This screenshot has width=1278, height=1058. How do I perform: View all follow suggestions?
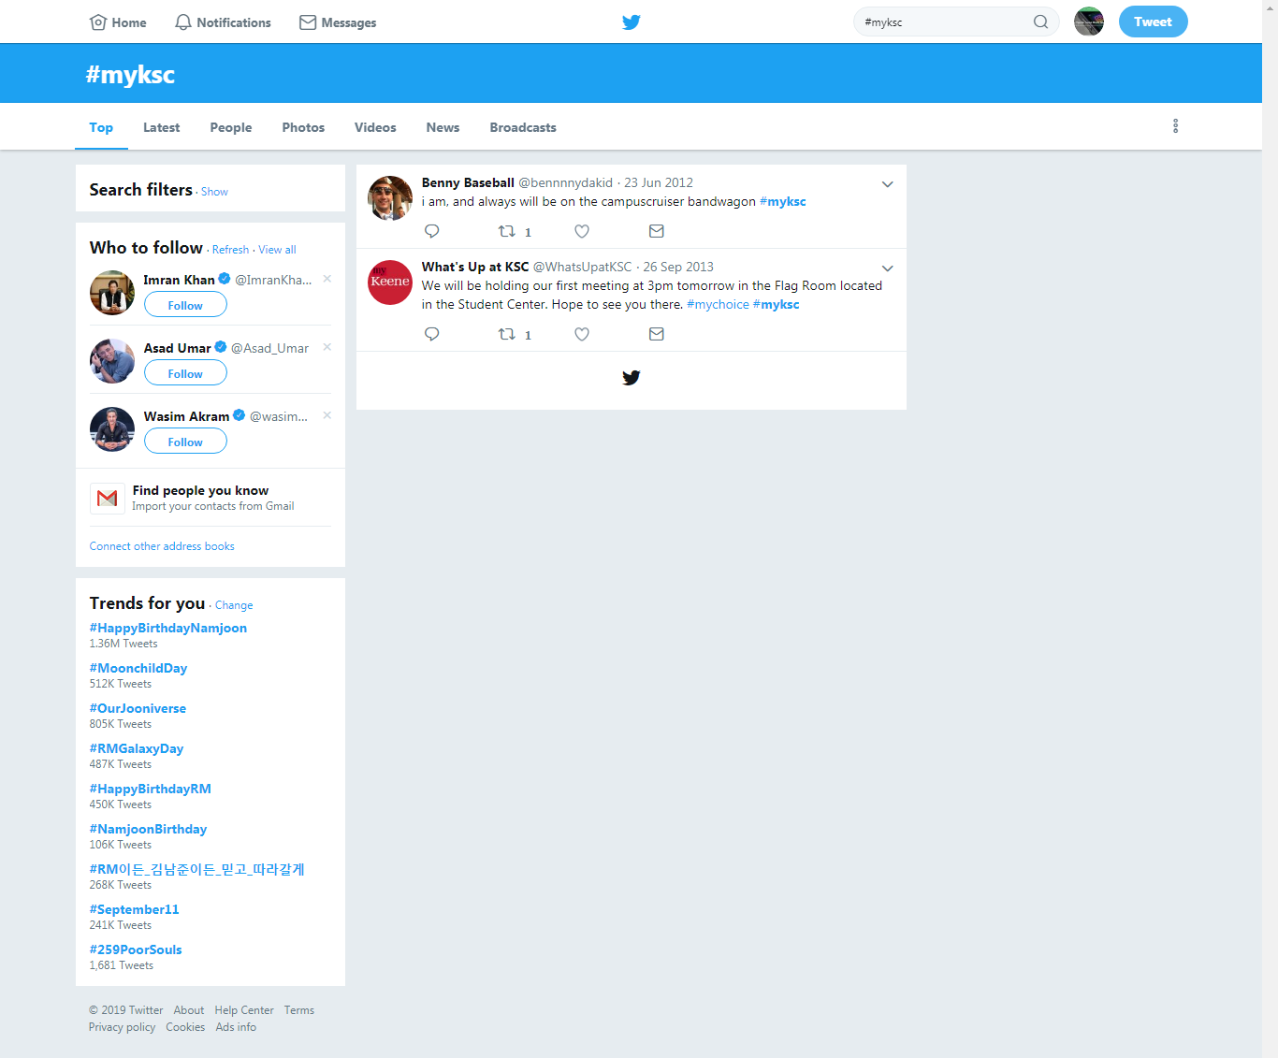coord(277,250)
